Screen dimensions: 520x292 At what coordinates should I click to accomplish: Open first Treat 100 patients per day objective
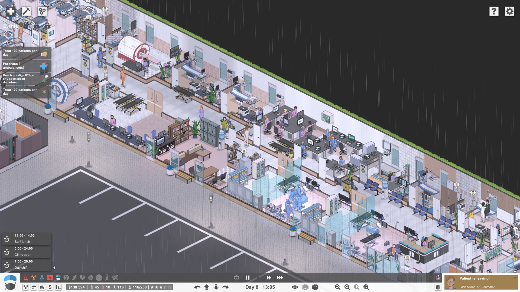click(x=26, y=53)
